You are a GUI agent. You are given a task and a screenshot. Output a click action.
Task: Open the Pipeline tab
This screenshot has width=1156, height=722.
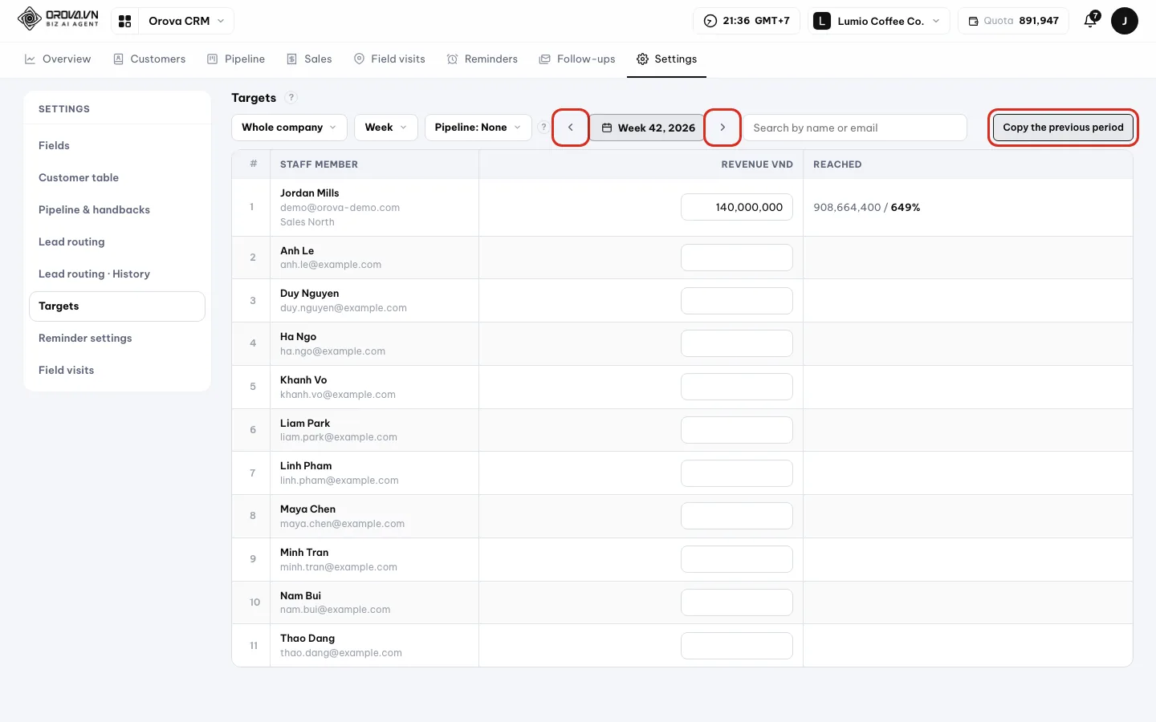(x=236, y=59)
